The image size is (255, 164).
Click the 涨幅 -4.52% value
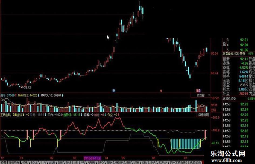tap(243, 68)
